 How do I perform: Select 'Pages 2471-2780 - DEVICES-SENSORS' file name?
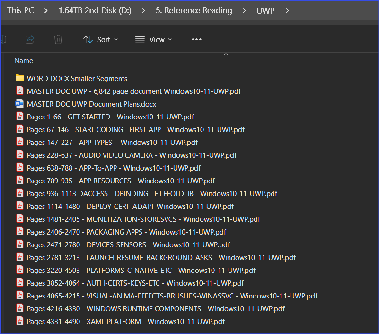tap(128, 245)
